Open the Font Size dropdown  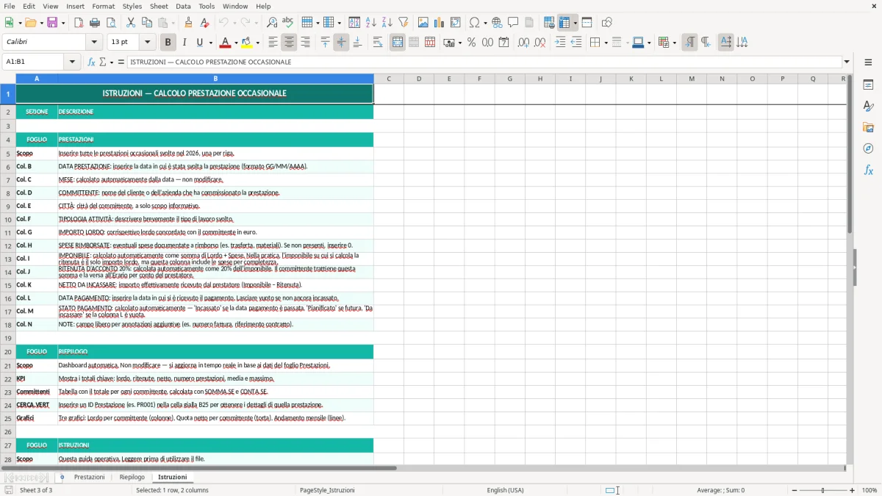[148, 43]
